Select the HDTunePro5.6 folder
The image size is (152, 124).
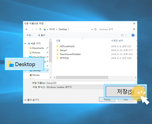click(67, 46)
